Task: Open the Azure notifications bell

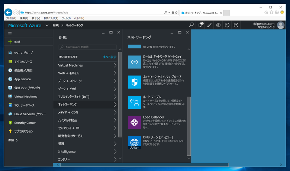Action: click(x=200, y=25)
